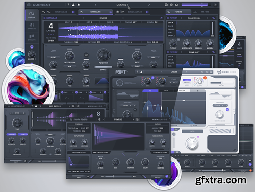
Task: Click the help question mark in Rift header
Action: [x=137, y=72]
